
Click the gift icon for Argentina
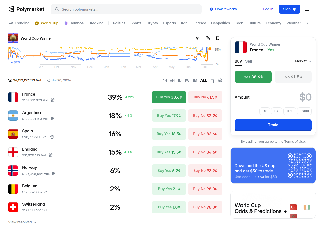(x=53, y=119)
